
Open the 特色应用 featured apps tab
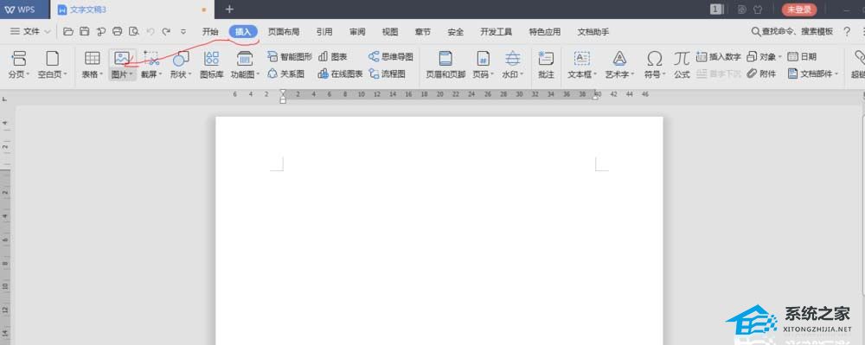[x=544, y=32]
